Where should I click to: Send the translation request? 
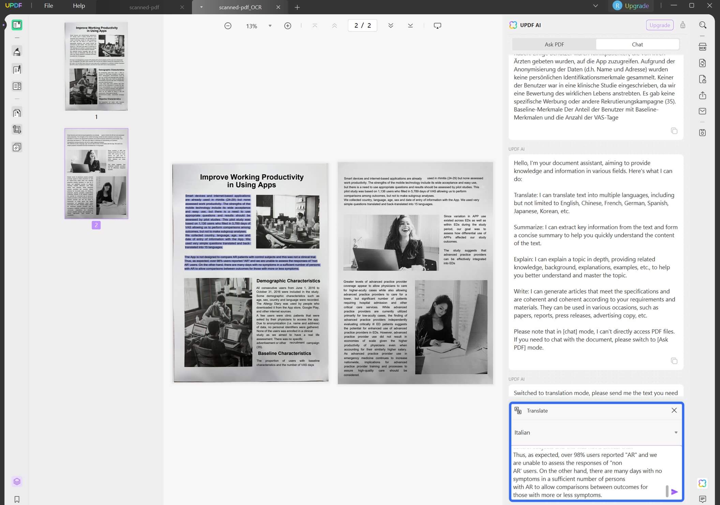point(674,492)
